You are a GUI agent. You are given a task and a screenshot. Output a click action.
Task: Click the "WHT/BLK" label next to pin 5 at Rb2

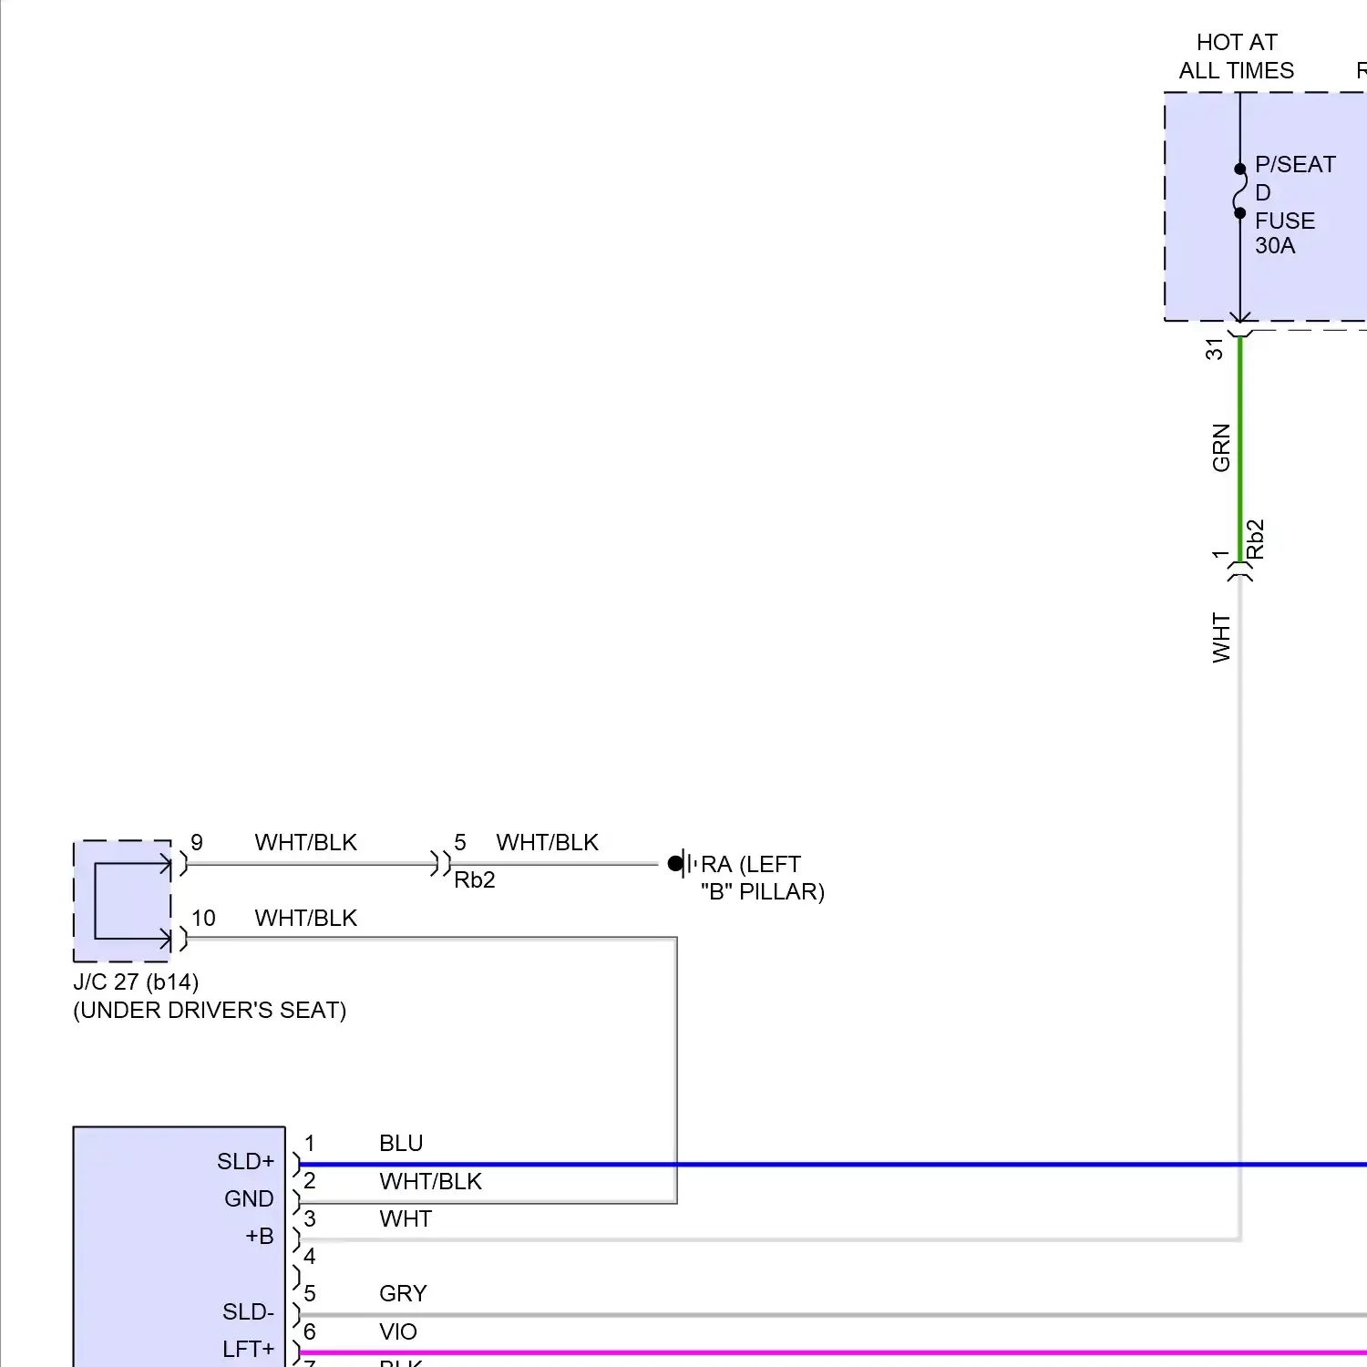[548, 842]
